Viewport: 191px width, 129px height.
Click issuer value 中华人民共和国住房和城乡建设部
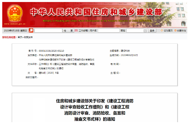(55, 55)
